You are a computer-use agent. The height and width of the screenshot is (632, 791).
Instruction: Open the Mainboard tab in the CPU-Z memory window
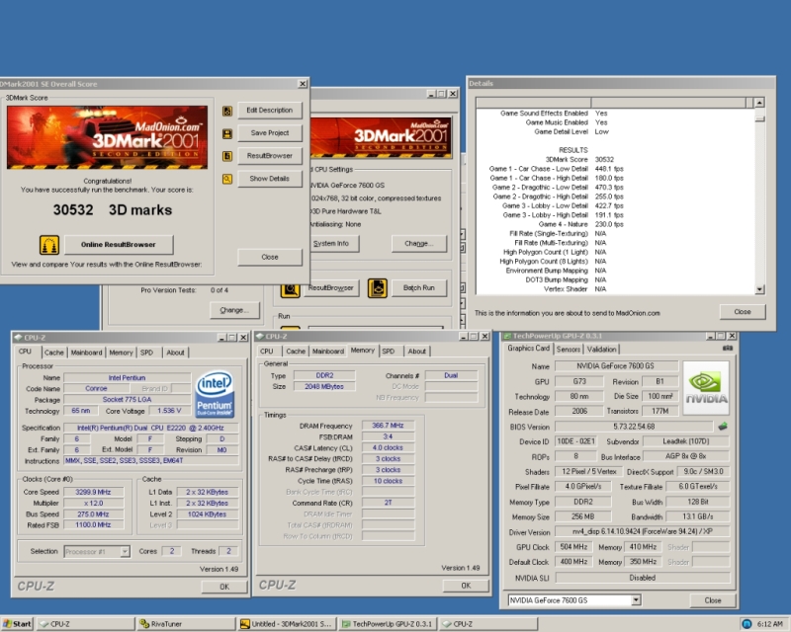point(328,352)
